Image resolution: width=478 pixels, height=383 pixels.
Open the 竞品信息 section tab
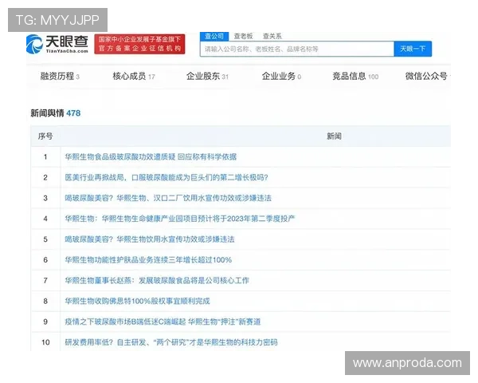pyautogui.click(x=355, y=76)
